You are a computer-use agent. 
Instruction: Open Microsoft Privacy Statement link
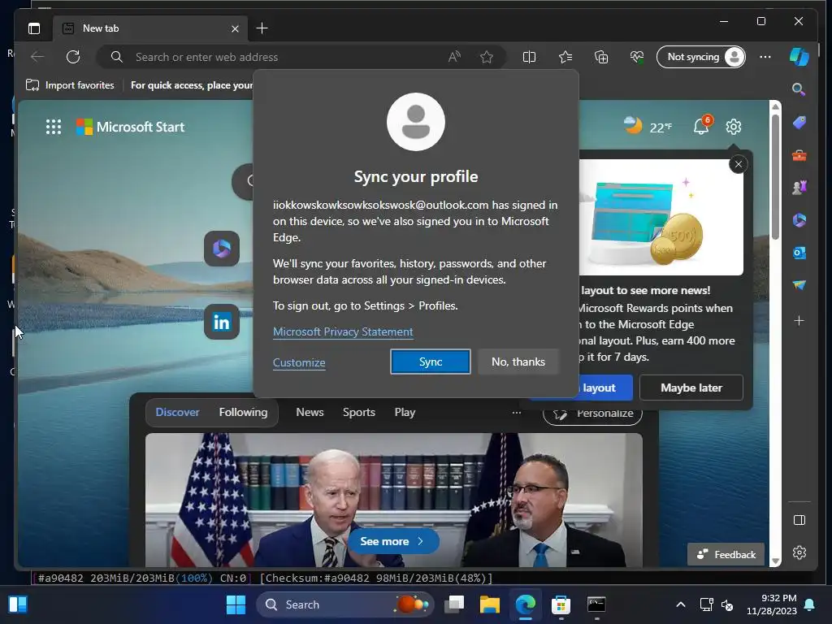pos(343,331)
